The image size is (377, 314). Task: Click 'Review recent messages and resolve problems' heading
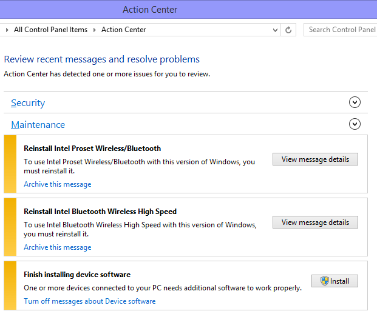pos(102,59)
